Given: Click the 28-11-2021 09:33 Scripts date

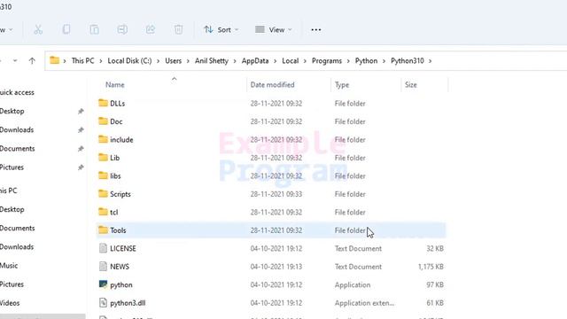Looking at the screenshot, I should pos(276,194).
